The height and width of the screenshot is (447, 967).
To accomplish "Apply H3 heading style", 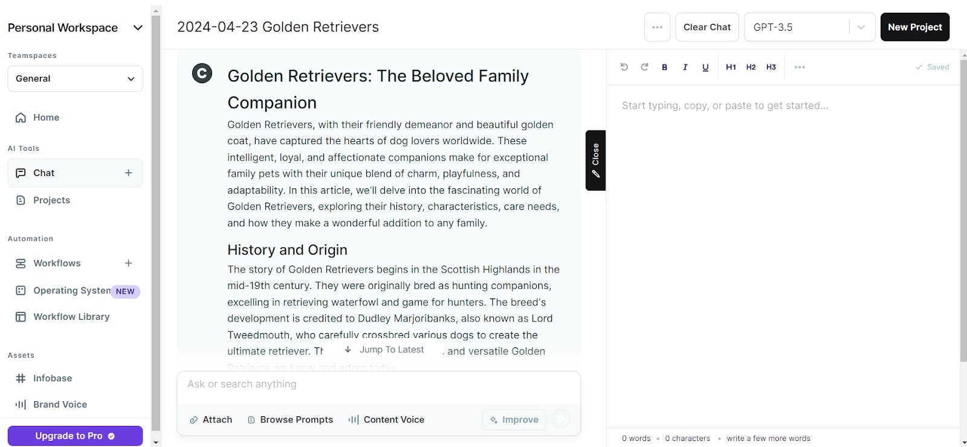I will (771, 67).
